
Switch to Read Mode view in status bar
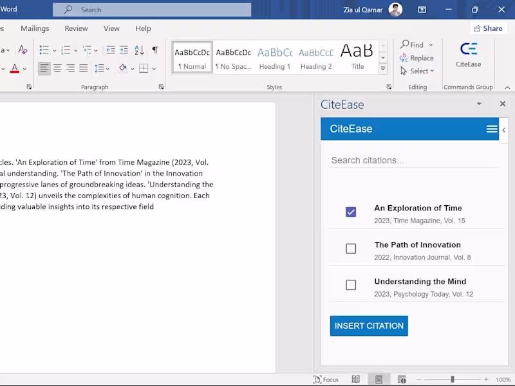[355, 380]
